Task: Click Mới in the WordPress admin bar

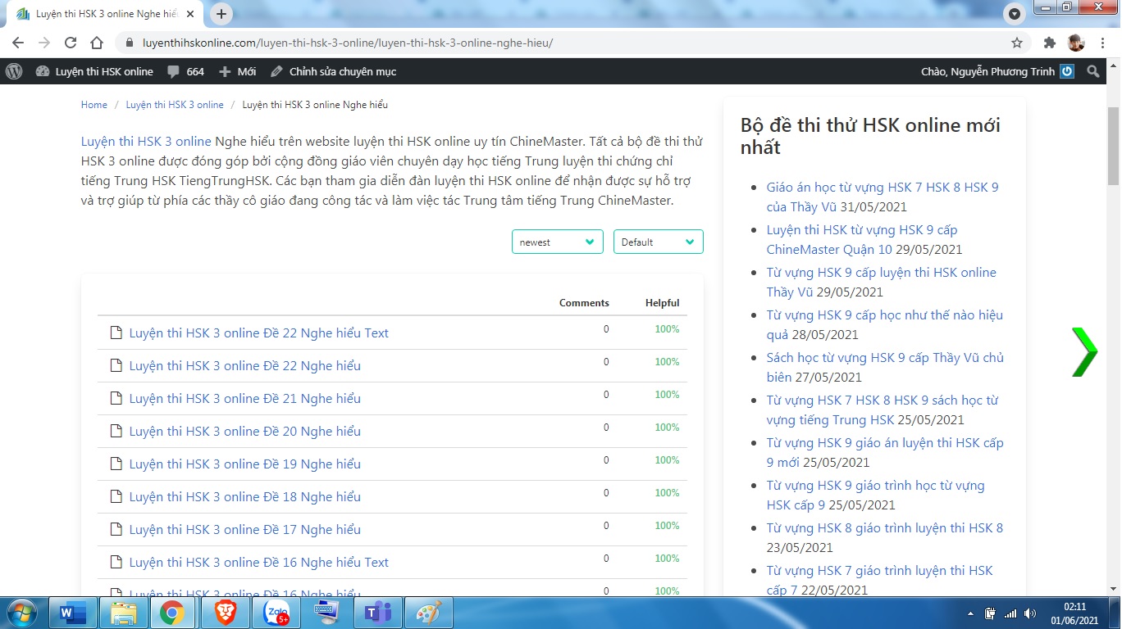Action: (x=238, y=71)
